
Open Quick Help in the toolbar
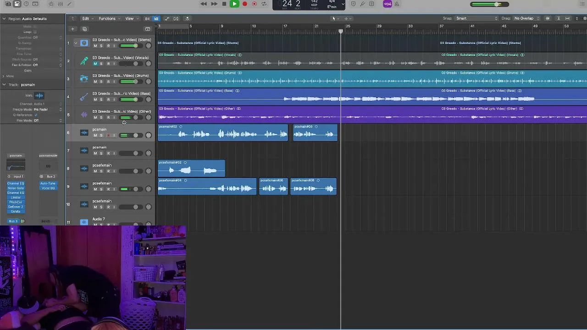click(x=26, y=4)
